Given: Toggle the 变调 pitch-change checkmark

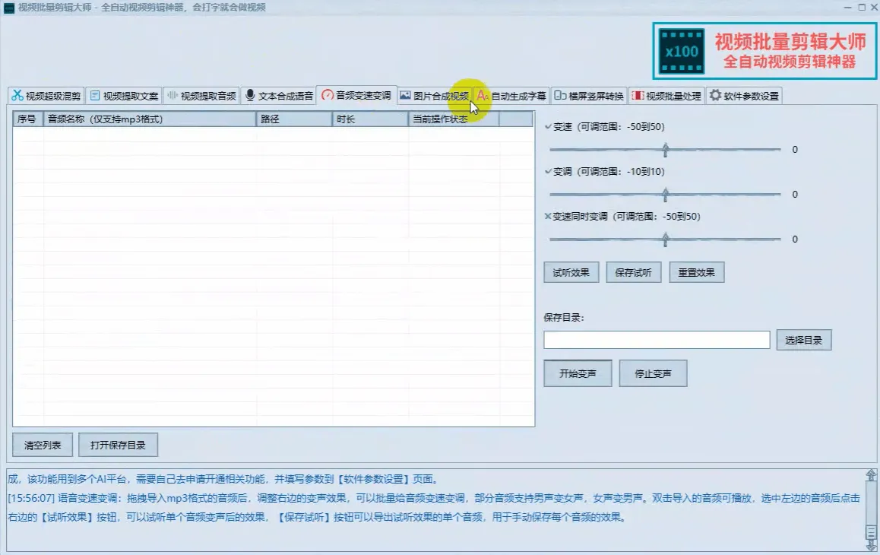Looking at the screenshot, I should click(547, 171).
